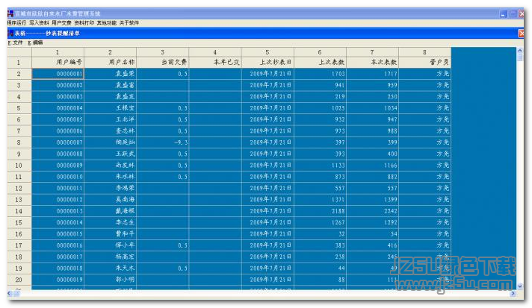Open the 其他功能 menu

[107, 23]
